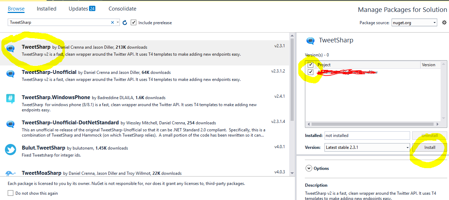Open the Consolidate tab

click(x=122, y=9)
